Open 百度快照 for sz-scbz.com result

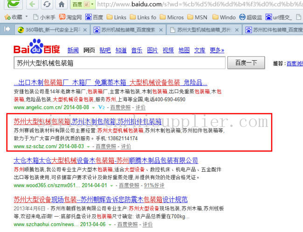tap(106, 147)
